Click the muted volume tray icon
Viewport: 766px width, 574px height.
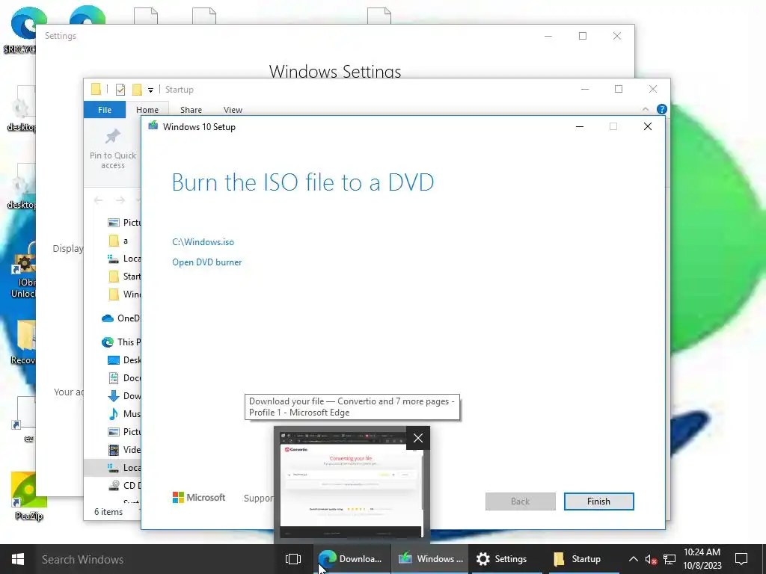pos(650,559)
